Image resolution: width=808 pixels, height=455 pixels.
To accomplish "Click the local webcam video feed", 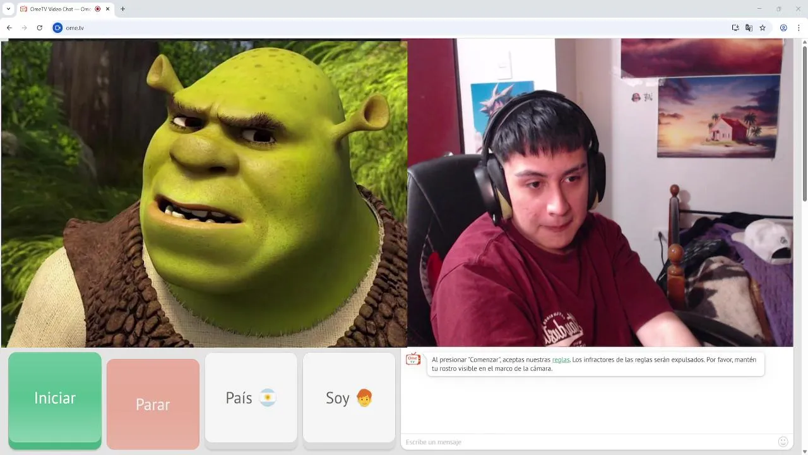I will pyautogui.click(x=600, y=193).
